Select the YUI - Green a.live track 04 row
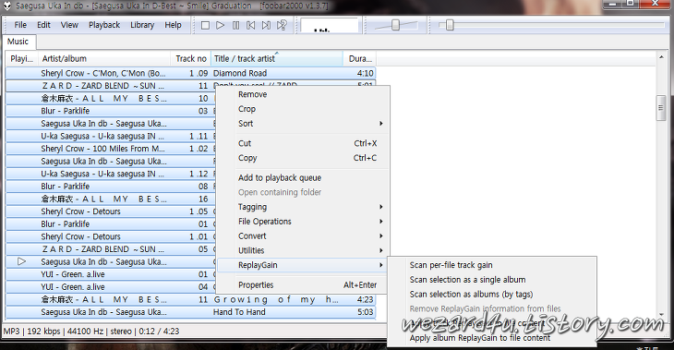 tap(111, 287)
